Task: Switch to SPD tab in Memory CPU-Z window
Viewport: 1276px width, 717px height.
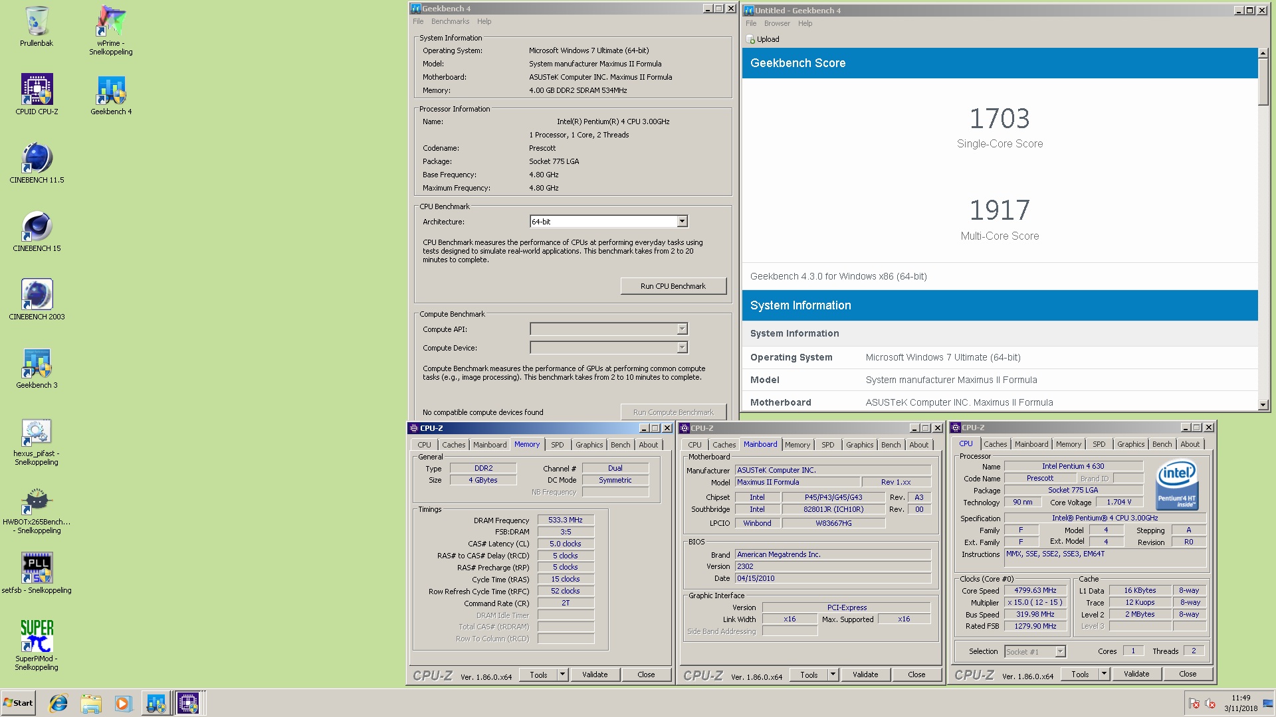Action: pos(558,445)
